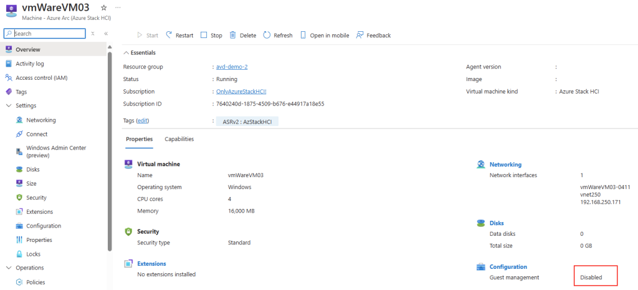638x290 pixels.
Task: Click the Tags icon in sidebar
Action: (9, 92)
